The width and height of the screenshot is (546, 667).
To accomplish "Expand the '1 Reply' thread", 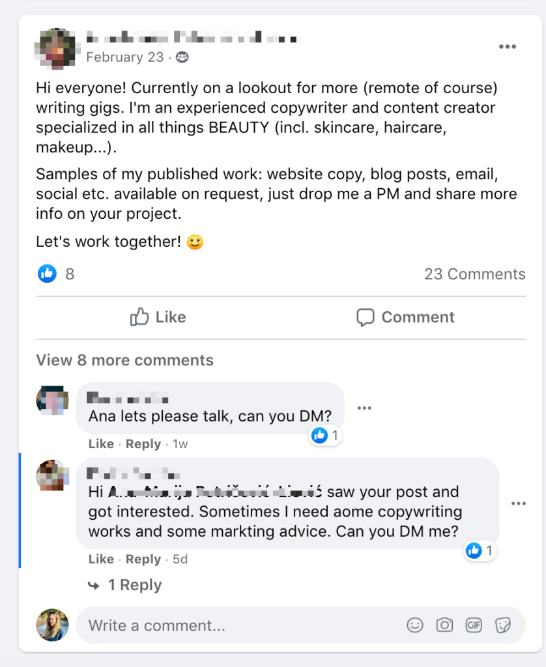I will point(134,586).
